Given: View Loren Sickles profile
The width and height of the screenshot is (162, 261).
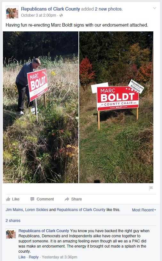Looking at the screenshot, I should (x=36, y=209).
